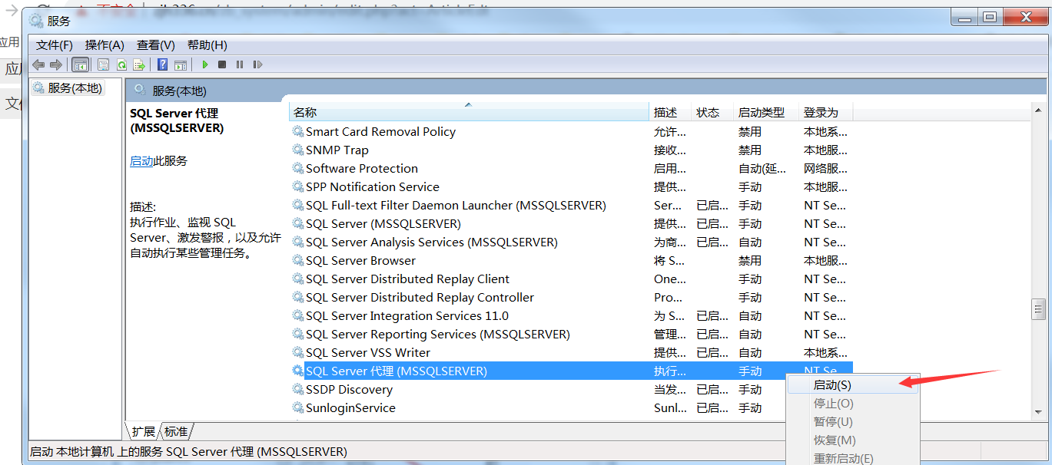This screenshot has width=1052, height=465.
Task: Open Properties via the toolbar properties icon
Action: point(103,65)
